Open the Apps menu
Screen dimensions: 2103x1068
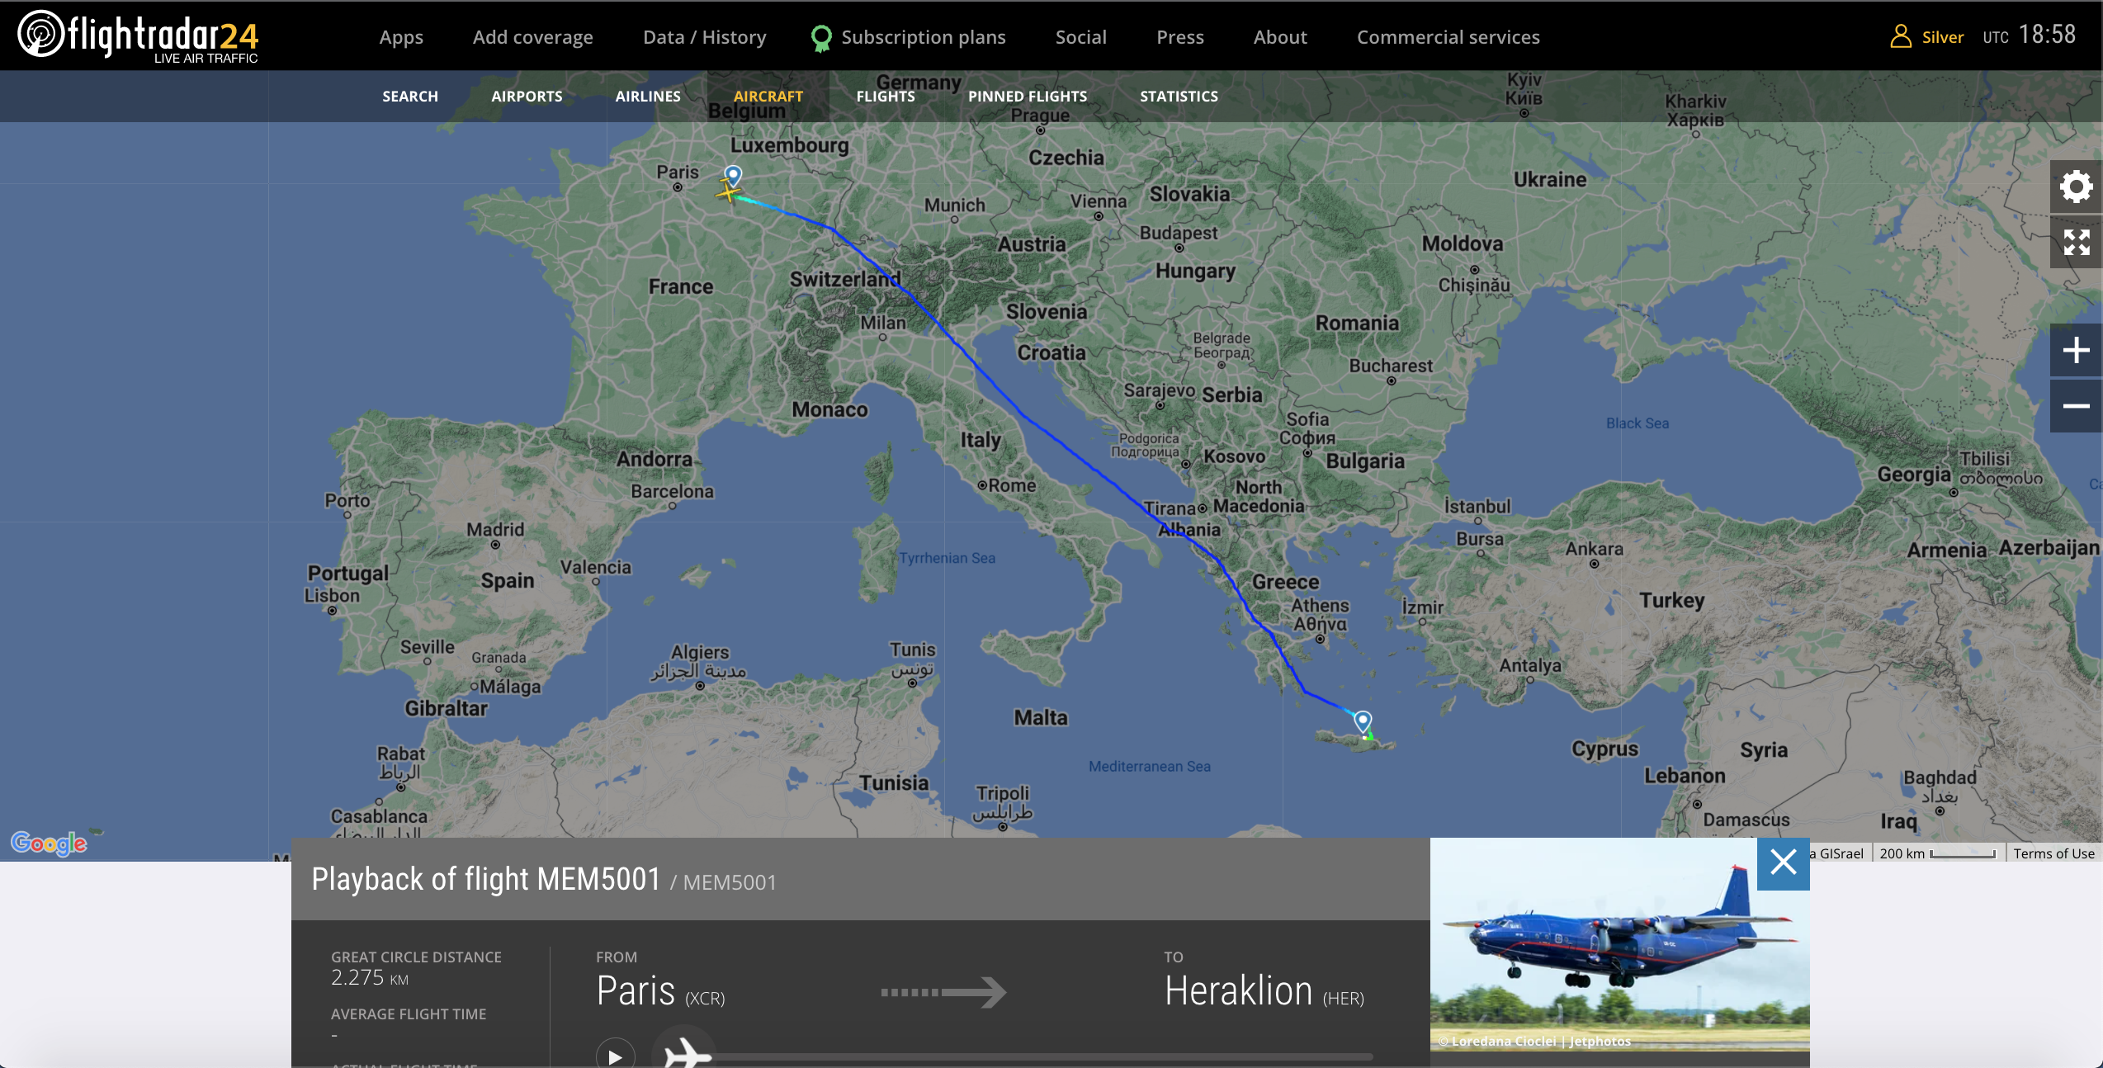[x=401, y=37]
